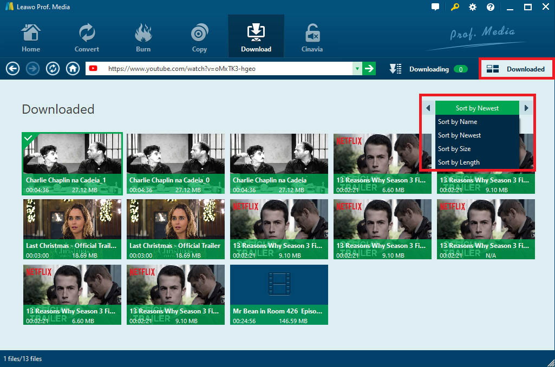The height and width of the screenshot is (367, 555).
Task: Open the Mr Bean in Room 426 thumbnail
Action: point(279,294)
